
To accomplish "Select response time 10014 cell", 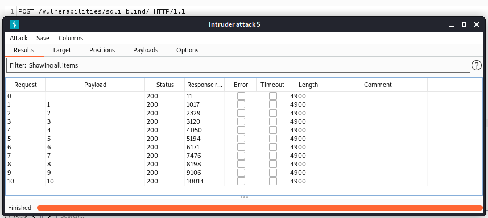I will [x=195, y=181].
